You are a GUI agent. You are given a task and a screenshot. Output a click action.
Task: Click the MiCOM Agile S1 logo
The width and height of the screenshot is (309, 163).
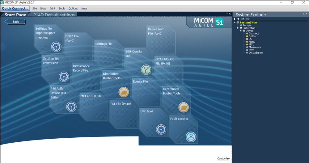tap(209, 22)
